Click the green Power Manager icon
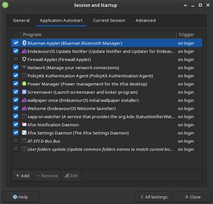Viewport: 213px width, 204px height. (x=24, y=84)
